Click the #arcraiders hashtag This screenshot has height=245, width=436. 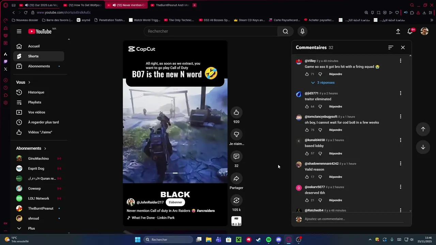pyautogui.click(x=206, y=211)
